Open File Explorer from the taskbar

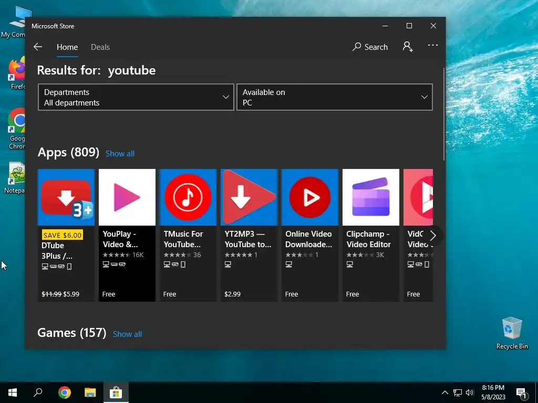[90, 393]
